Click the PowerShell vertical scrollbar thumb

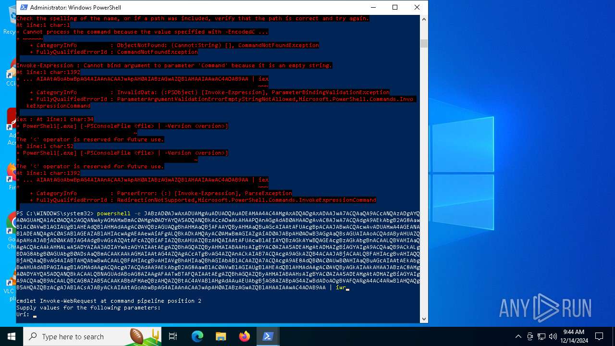[424, 44]
